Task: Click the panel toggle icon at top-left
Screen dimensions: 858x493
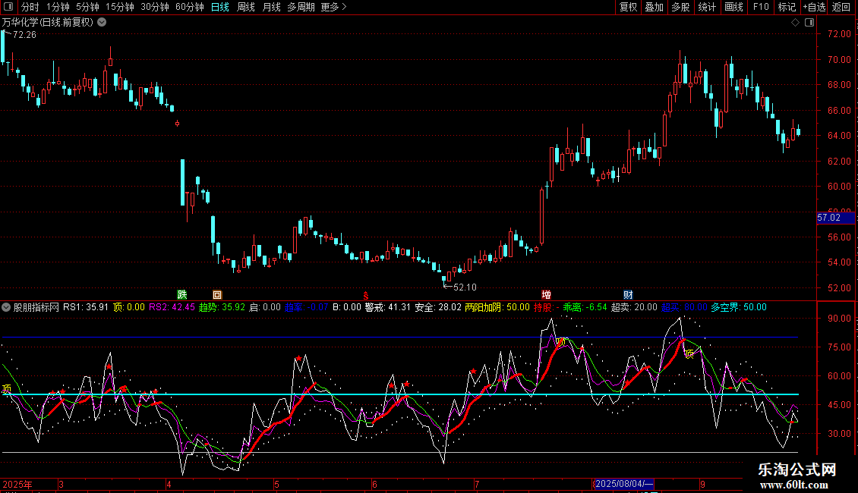Action: click(8, 8)
